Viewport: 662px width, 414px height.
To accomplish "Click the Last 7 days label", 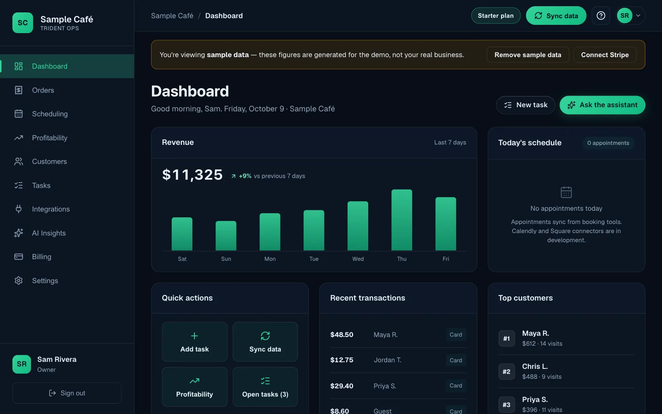I will click(450, 142).
